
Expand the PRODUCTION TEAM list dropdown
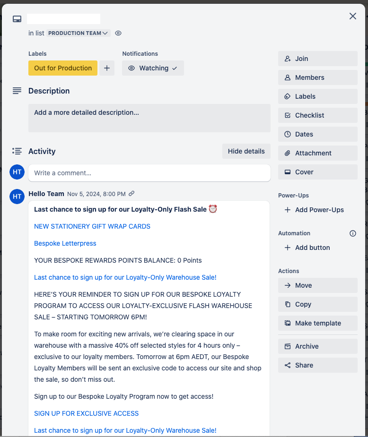click(79, 33)
